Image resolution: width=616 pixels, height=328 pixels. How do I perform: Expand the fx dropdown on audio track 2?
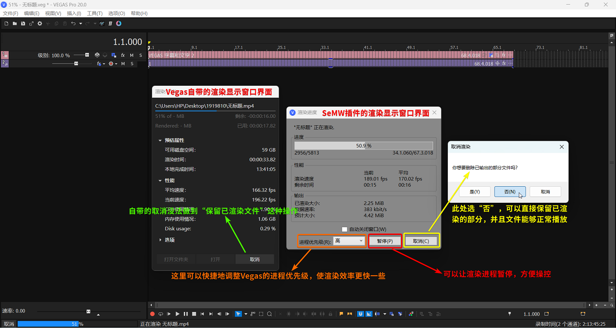pyautogui.click(x=104, y=63)
